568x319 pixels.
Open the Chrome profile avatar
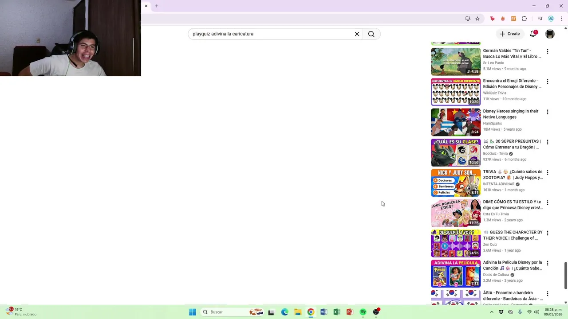[x=551, y=19]
